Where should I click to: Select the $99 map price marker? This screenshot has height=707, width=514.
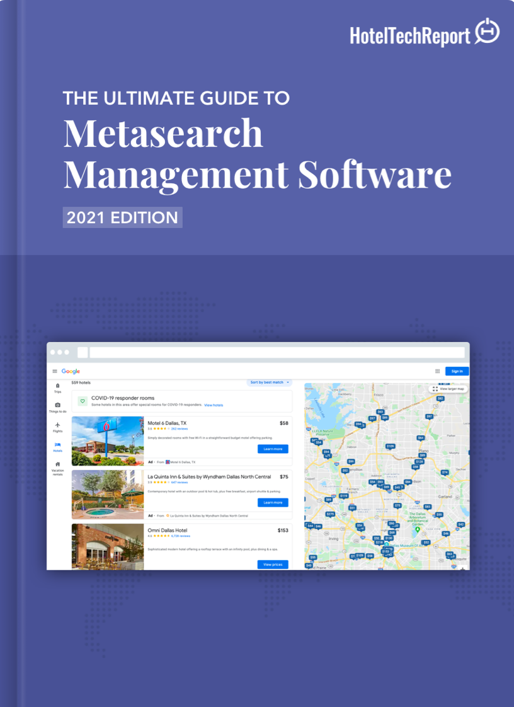click(x=351, y=461)
